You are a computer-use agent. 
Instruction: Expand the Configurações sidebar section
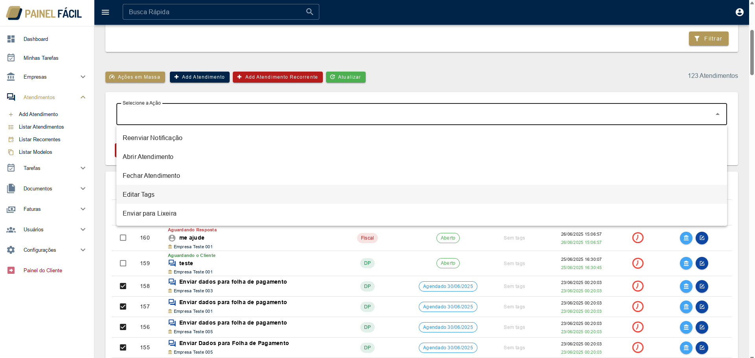83,250
